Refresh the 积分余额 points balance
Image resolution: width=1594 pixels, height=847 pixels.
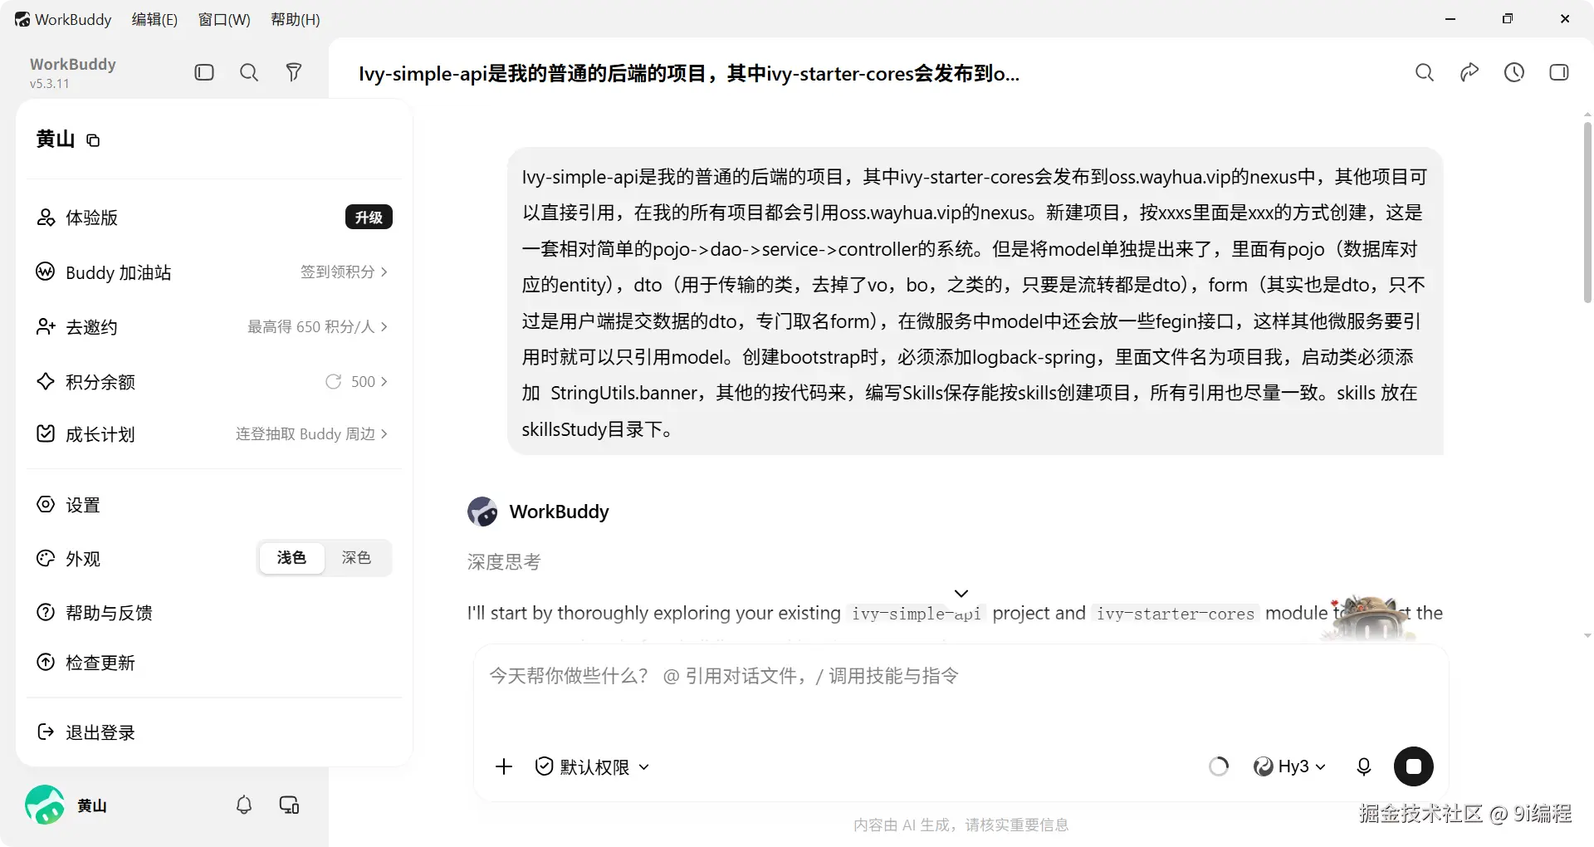coord(333,381)
